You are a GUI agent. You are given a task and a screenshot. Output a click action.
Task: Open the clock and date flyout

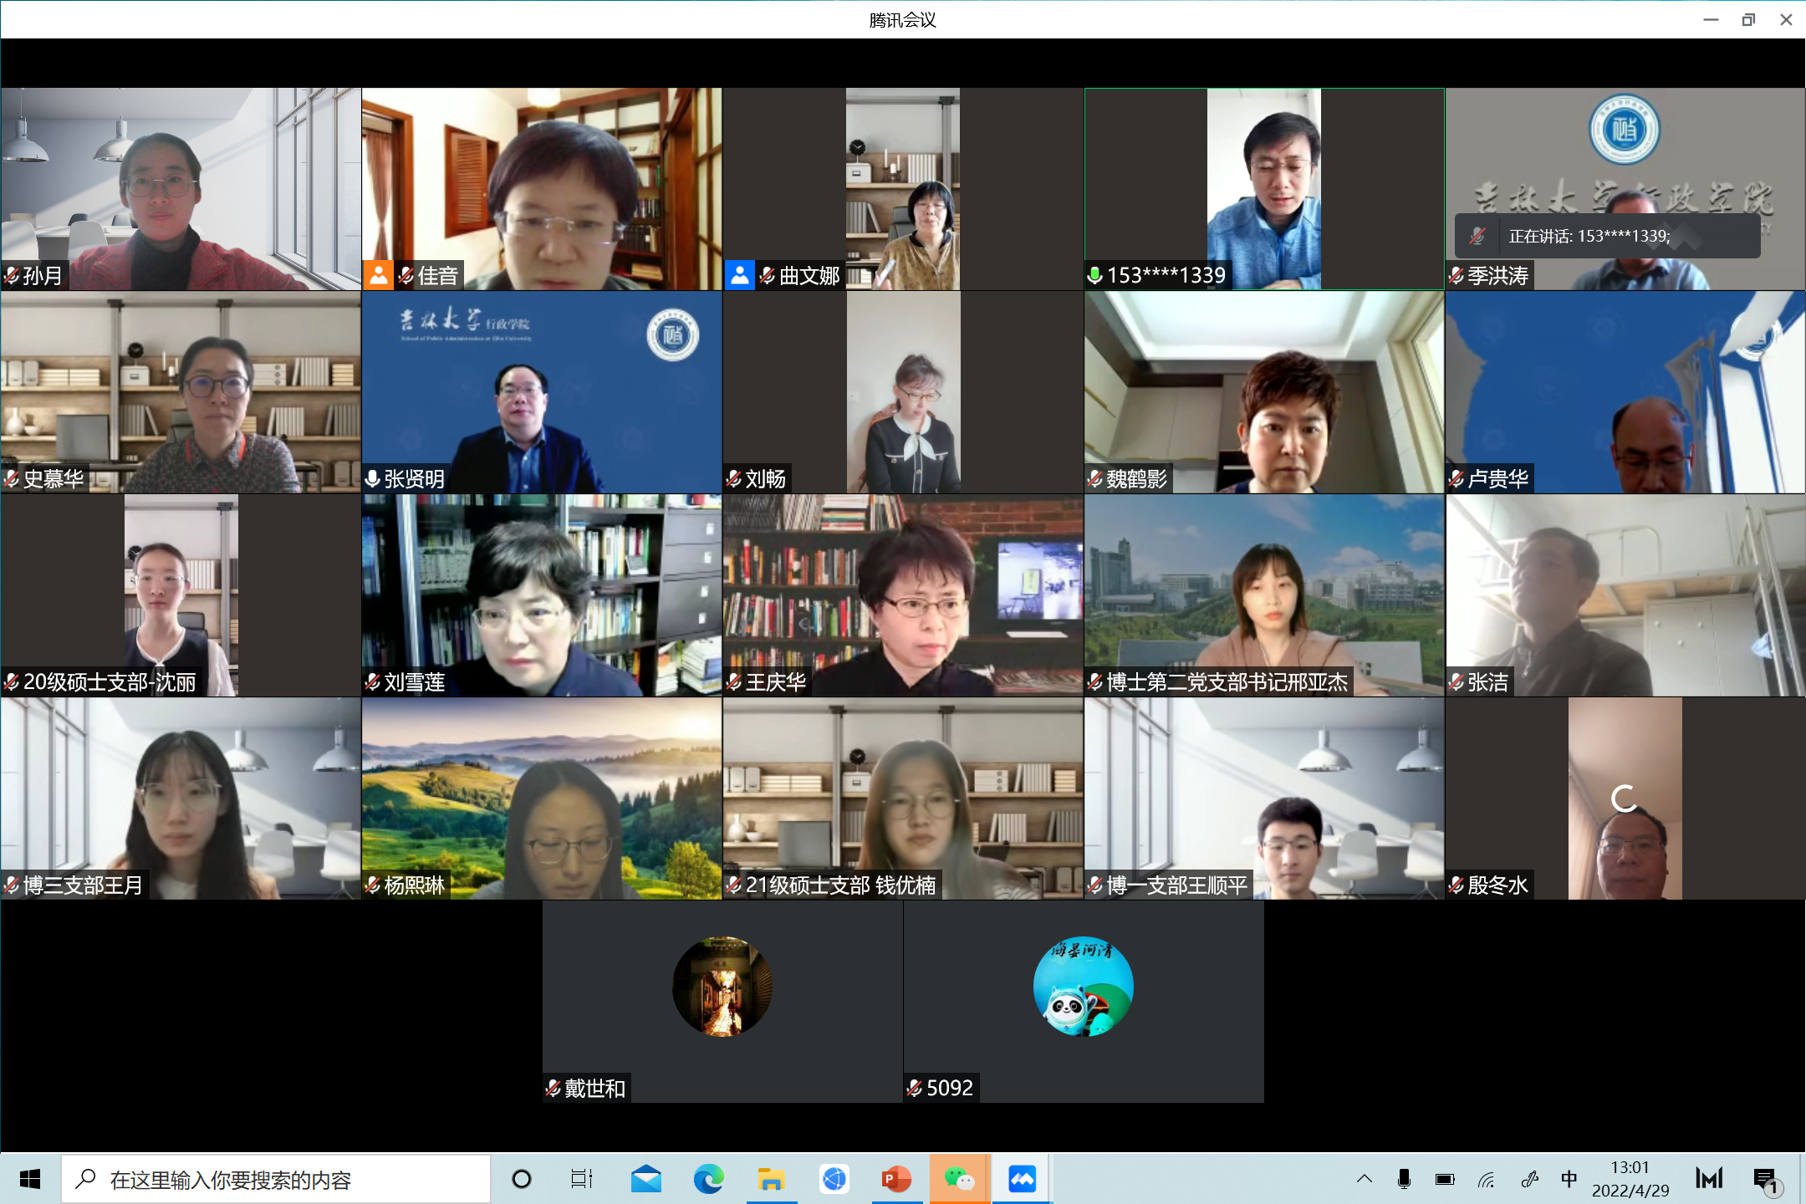tap(1630, 1179)
